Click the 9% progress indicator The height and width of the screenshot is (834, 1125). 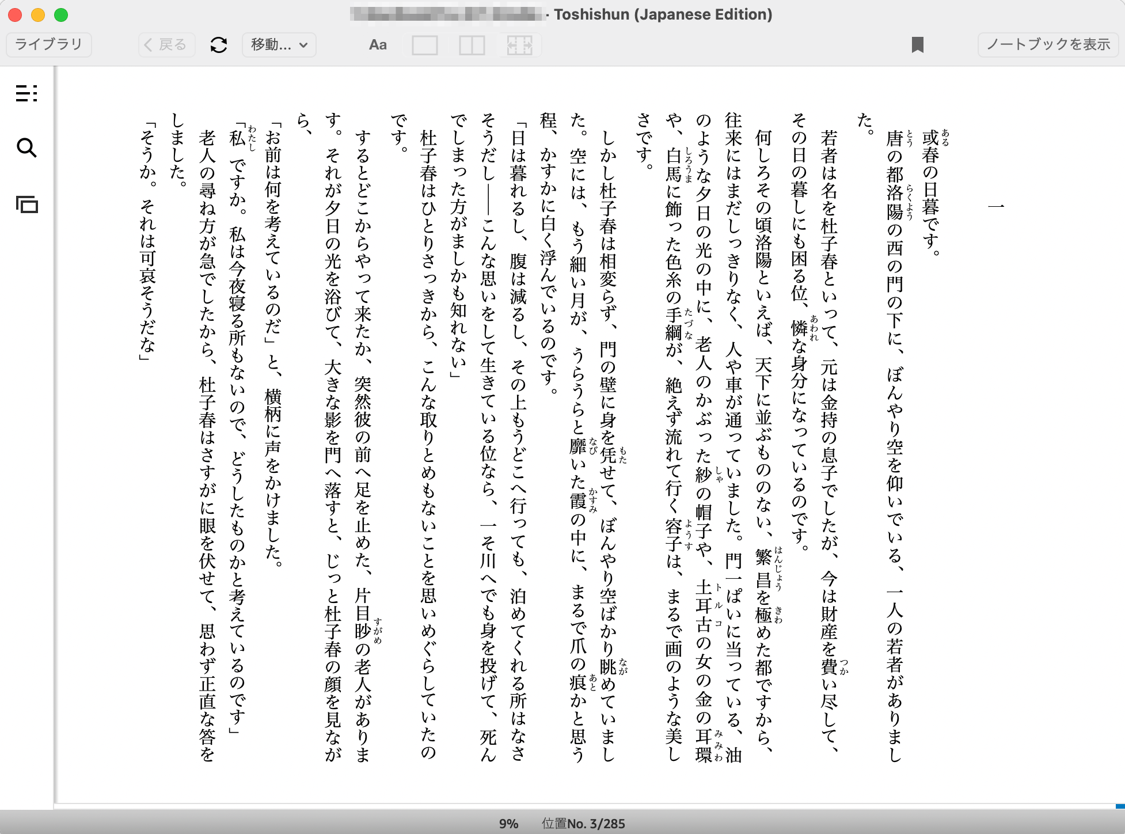point(508,824)
